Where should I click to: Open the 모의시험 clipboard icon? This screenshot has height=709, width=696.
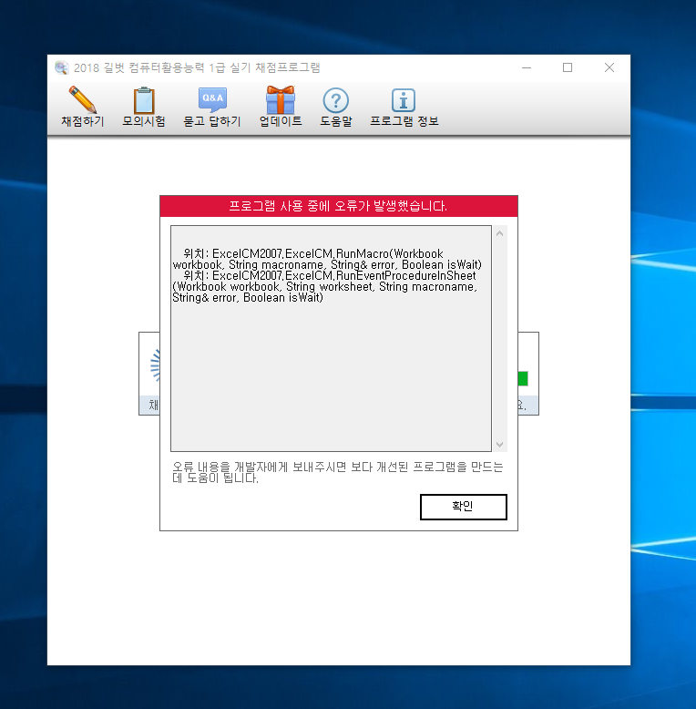[x=143, y=100]
